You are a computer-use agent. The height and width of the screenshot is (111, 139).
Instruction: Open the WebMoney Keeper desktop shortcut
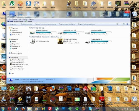[20, 101]
